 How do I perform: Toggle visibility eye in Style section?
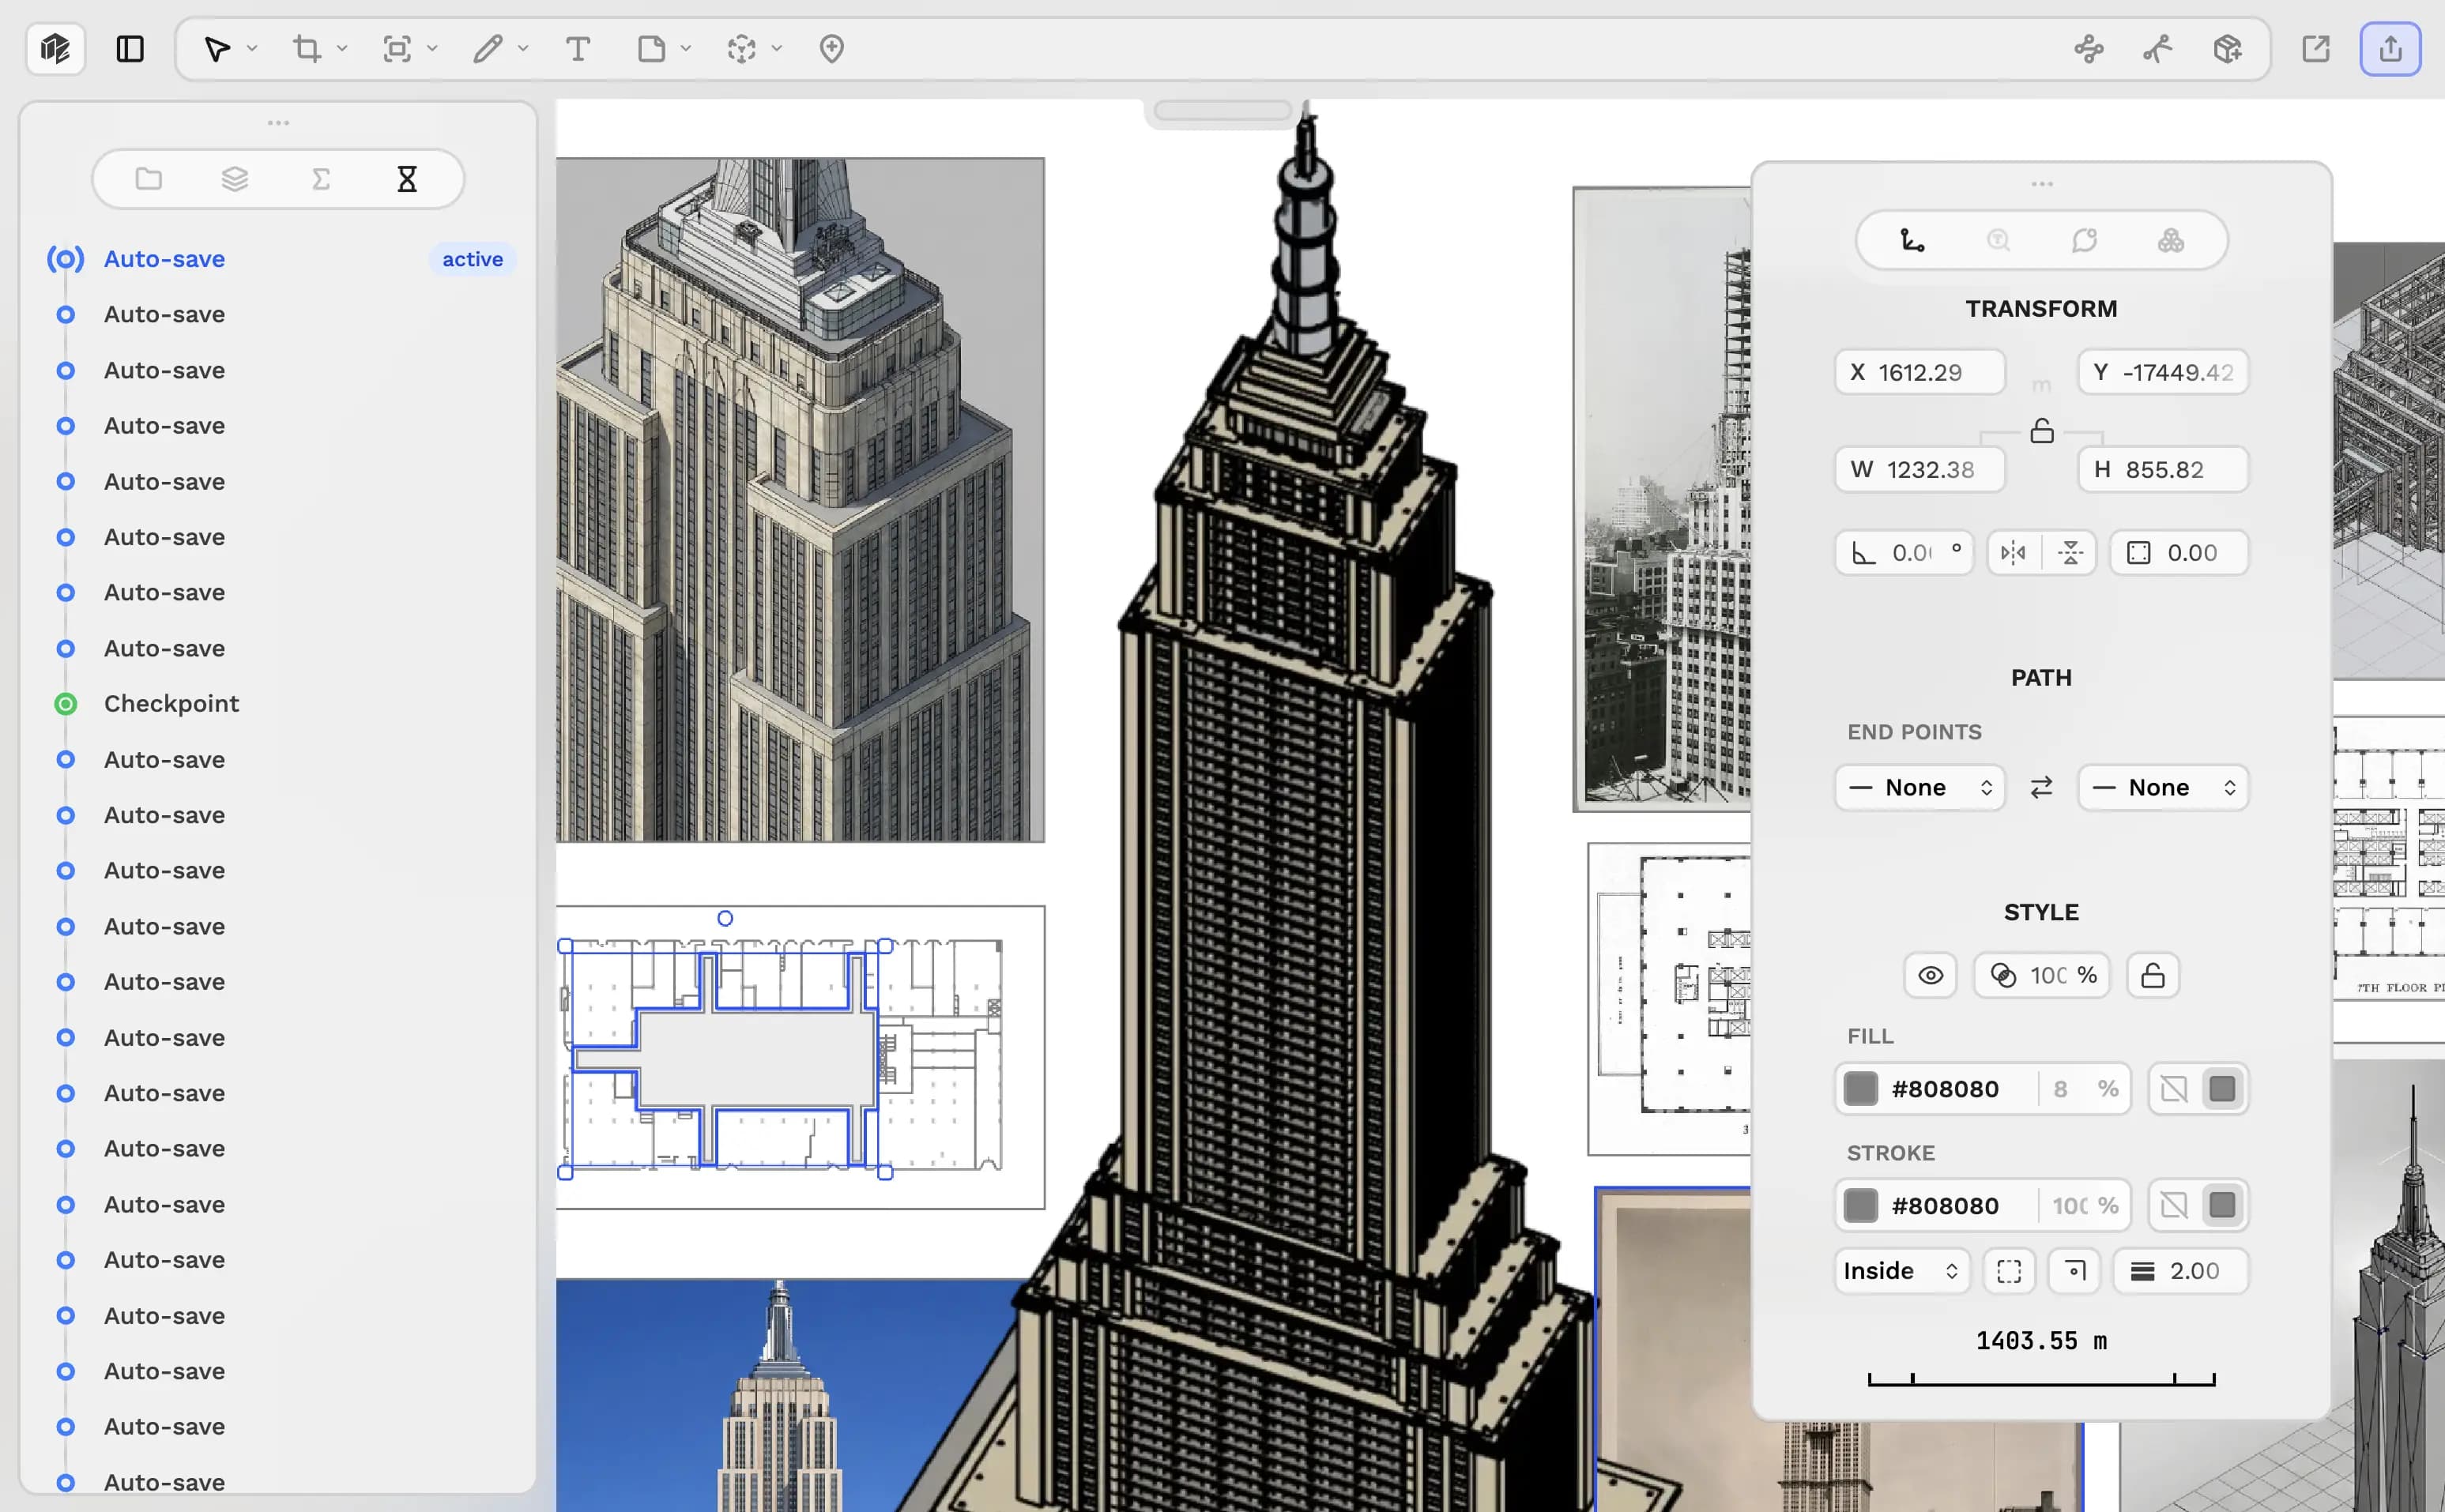pos(1930,975)
